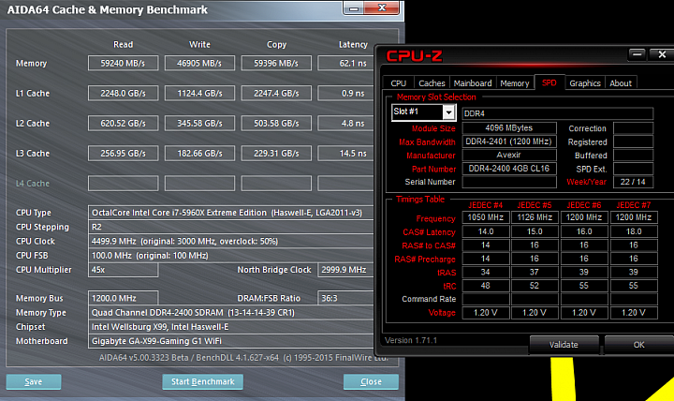The width and height of the screenshot is (674, 401).
Task: Click the CPU Type field showing i7-5960X
Action: click(x=231, y=213)
